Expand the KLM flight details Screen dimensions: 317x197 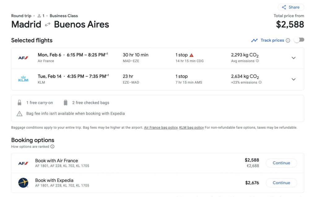293,79
